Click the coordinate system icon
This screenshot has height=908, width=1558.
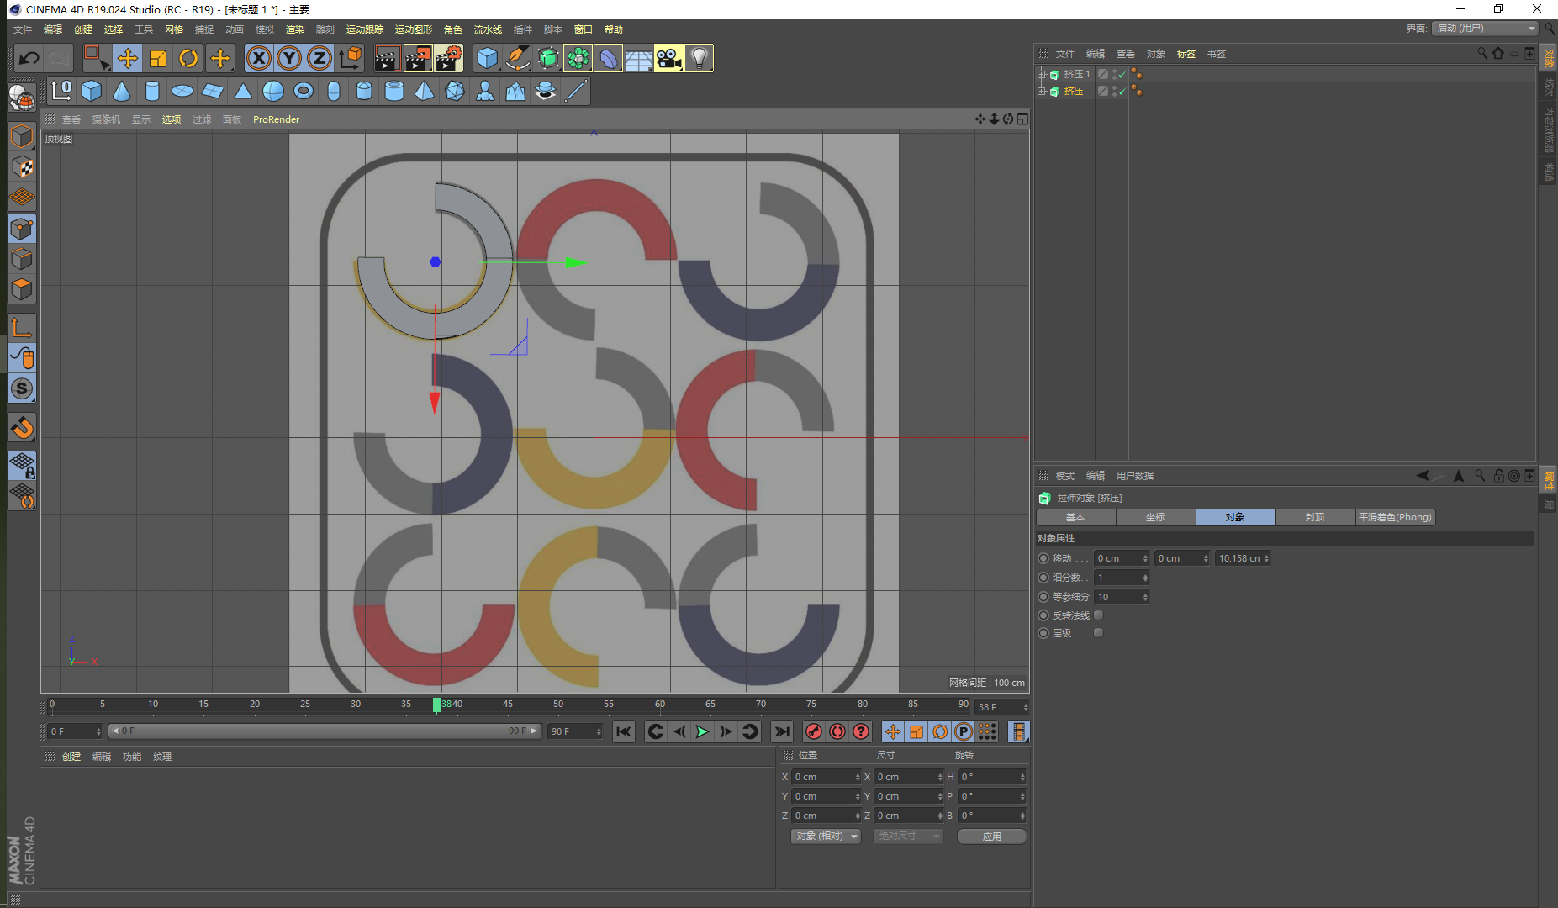tap(350, 58)
